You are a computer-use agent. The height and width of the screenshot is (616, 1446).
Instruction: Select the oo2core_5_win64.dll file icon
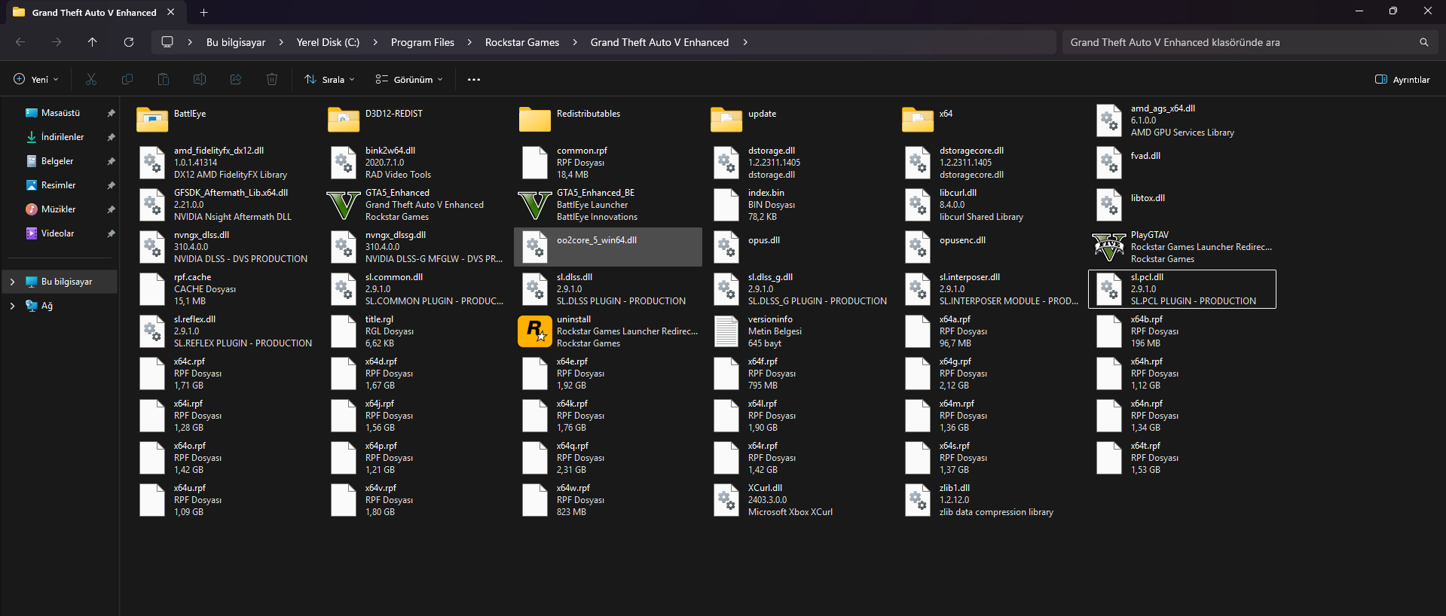535,247
